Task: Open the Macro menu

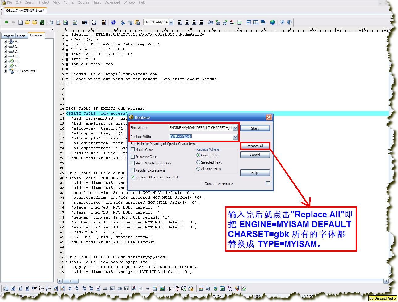Action: pyautogui.click(x=97, y=2)
